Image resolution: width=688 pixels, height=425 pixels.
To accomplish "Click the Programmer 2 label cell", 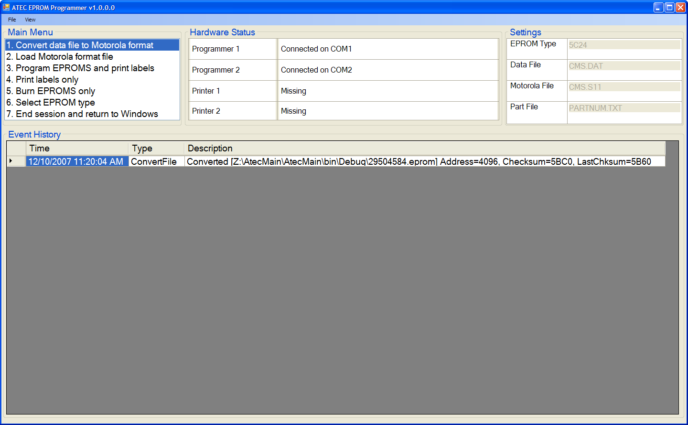I will 233,70.
